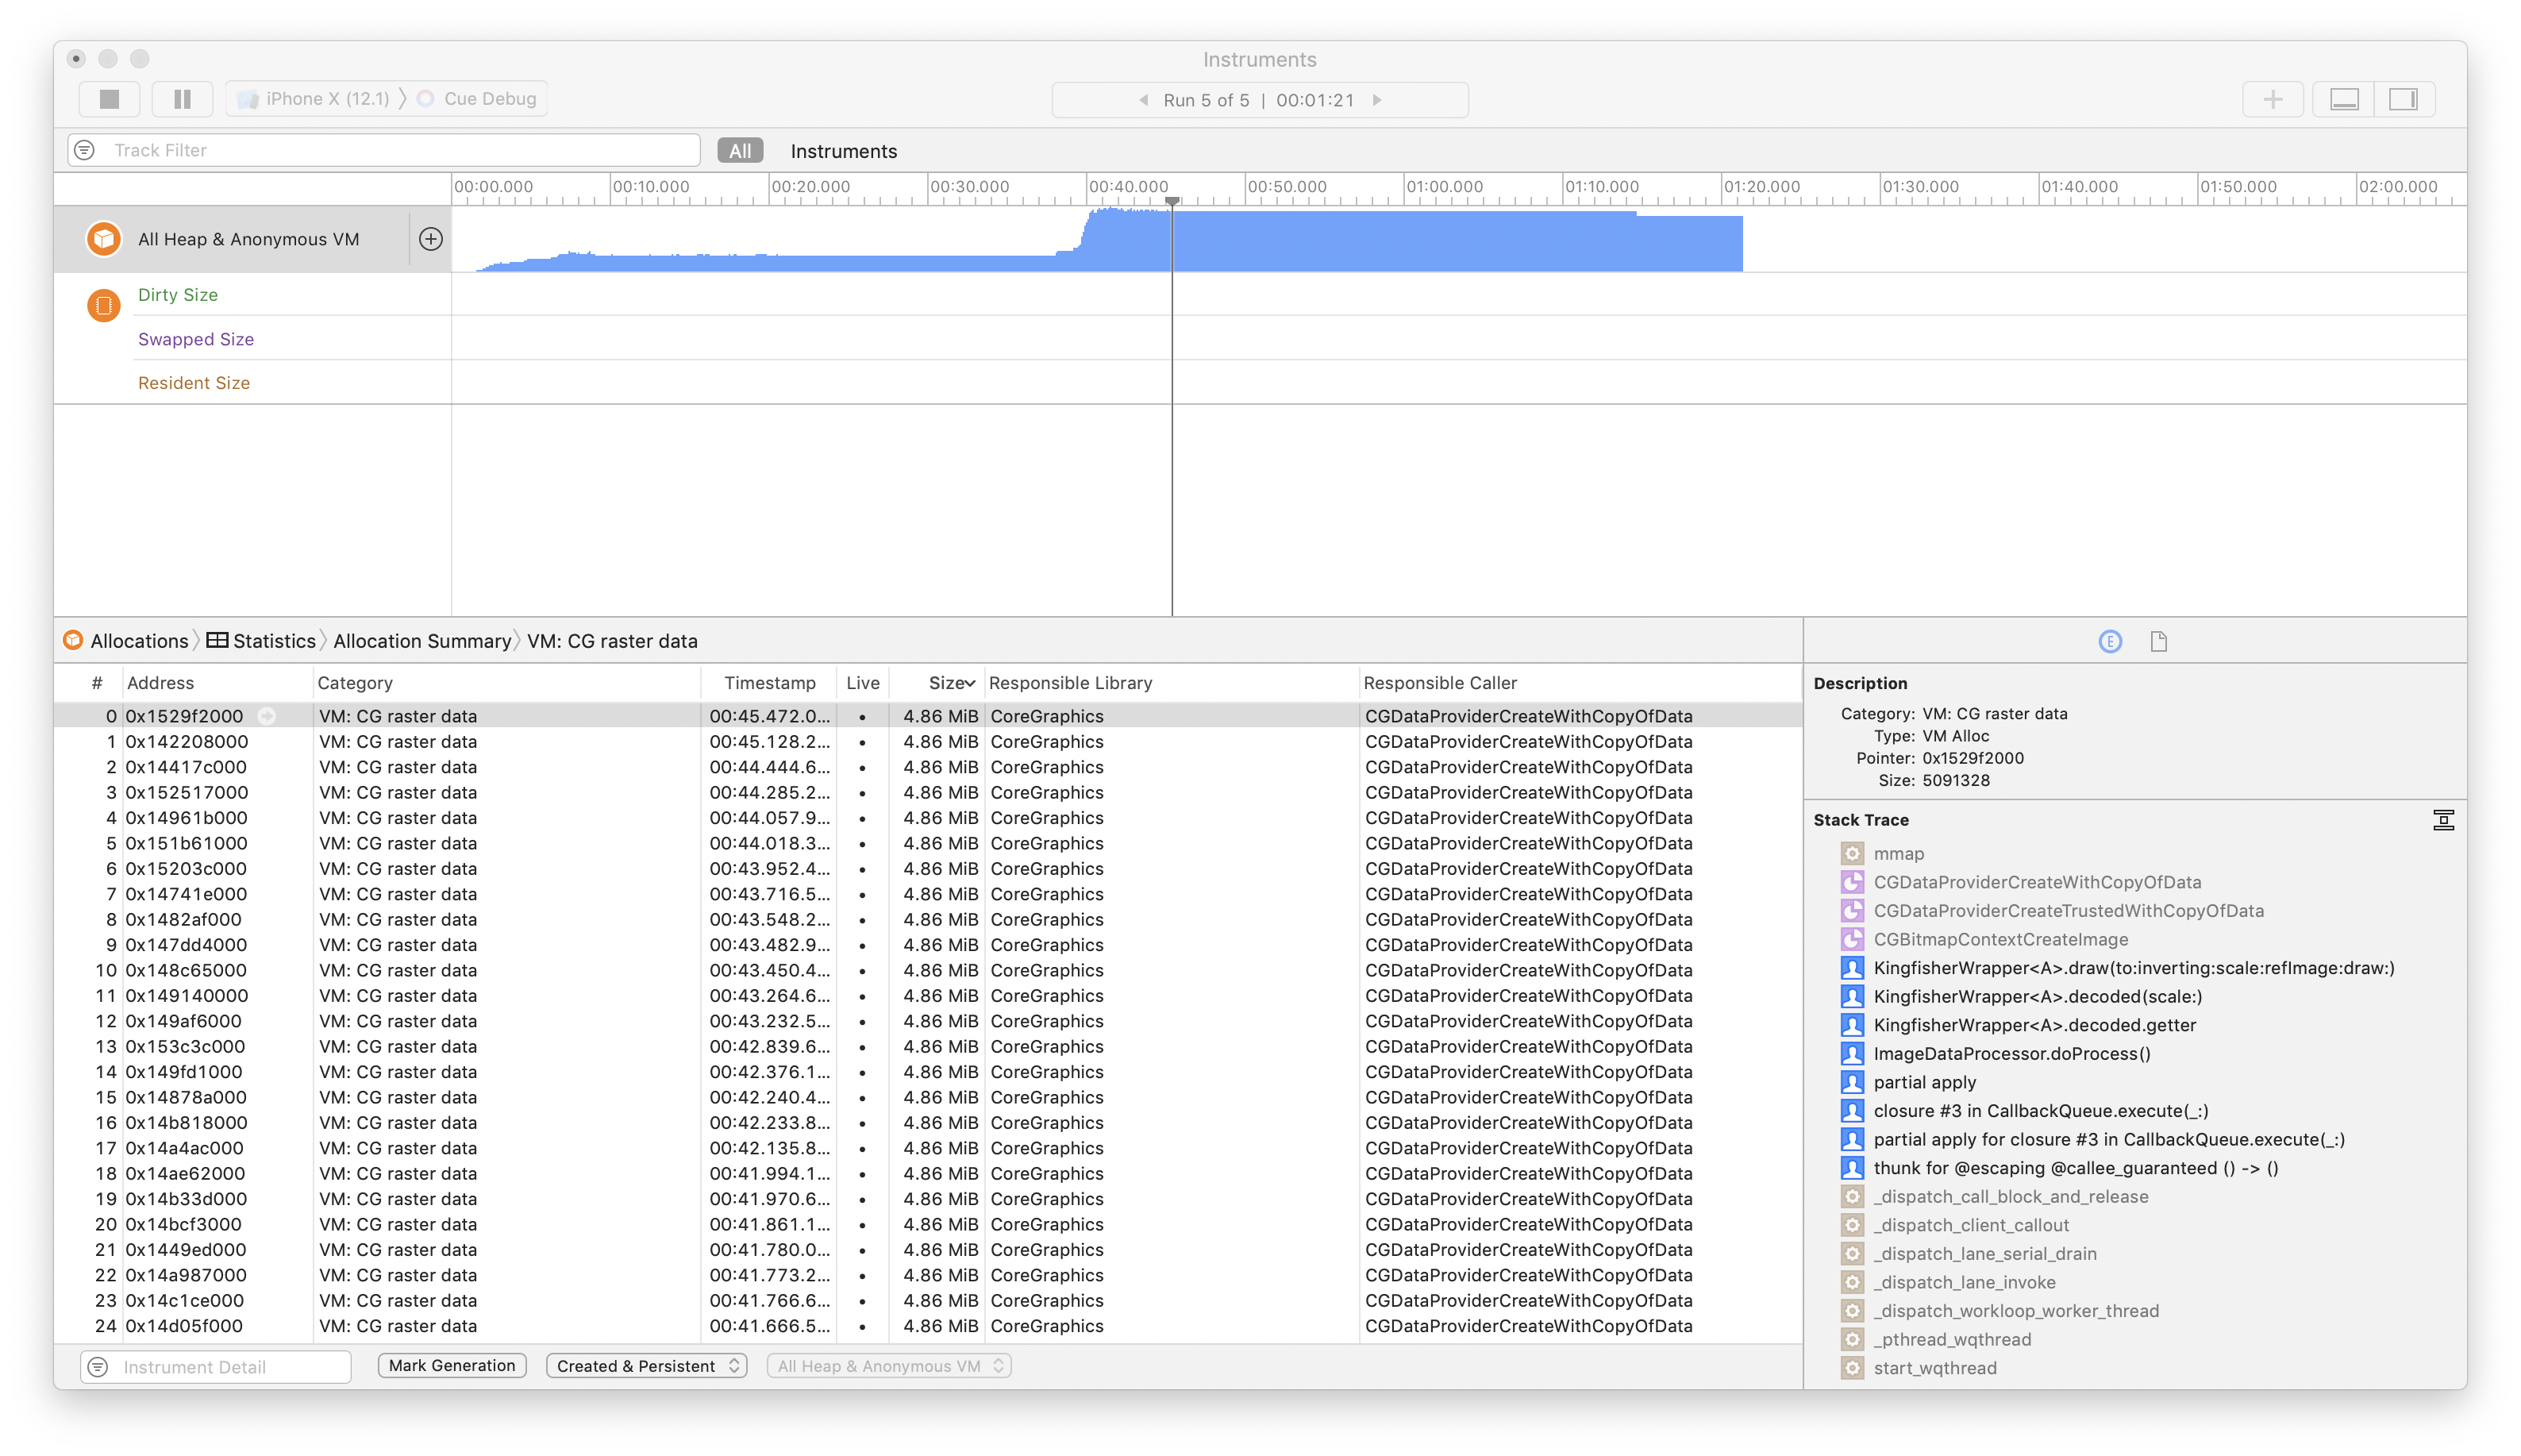This screenshot has width=2521, height=1456.
Task: Click the Cue Debug target icon
Action: pos(427,98)
